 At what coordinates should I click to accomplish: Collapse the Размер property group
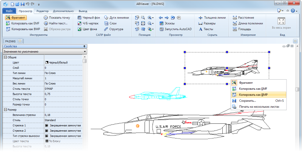click(5, 109)
